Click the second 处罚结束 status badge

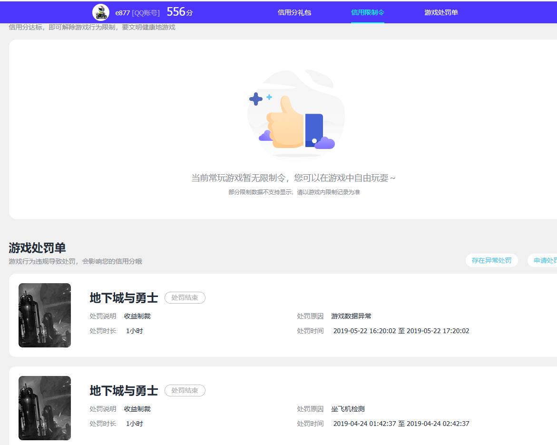click(x=185, y=390)
